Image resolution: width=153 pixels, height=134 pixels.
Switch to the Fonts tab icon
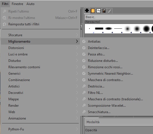(x=98, y=11)
